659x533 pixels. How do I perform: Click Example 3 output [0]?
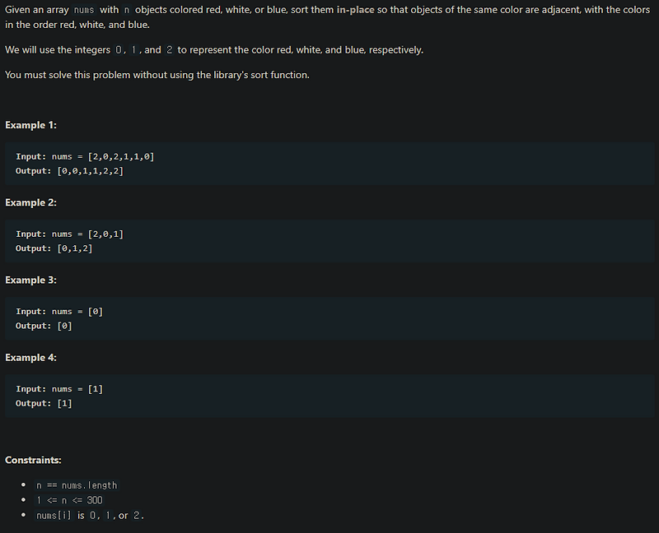click(x=65, y=326)
